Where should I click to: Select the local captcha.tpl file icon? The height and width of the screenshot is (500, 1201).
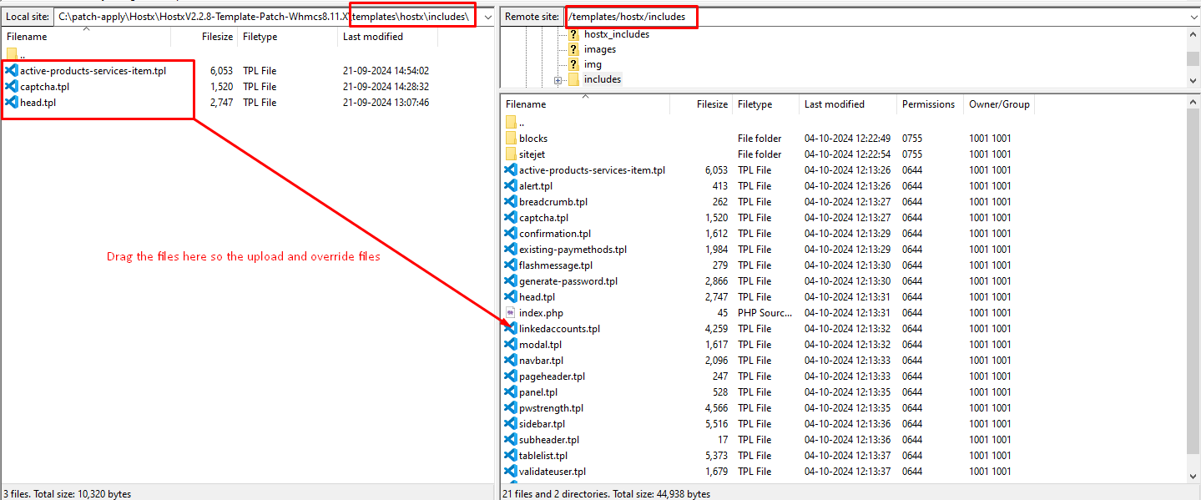tap(12, 87)
